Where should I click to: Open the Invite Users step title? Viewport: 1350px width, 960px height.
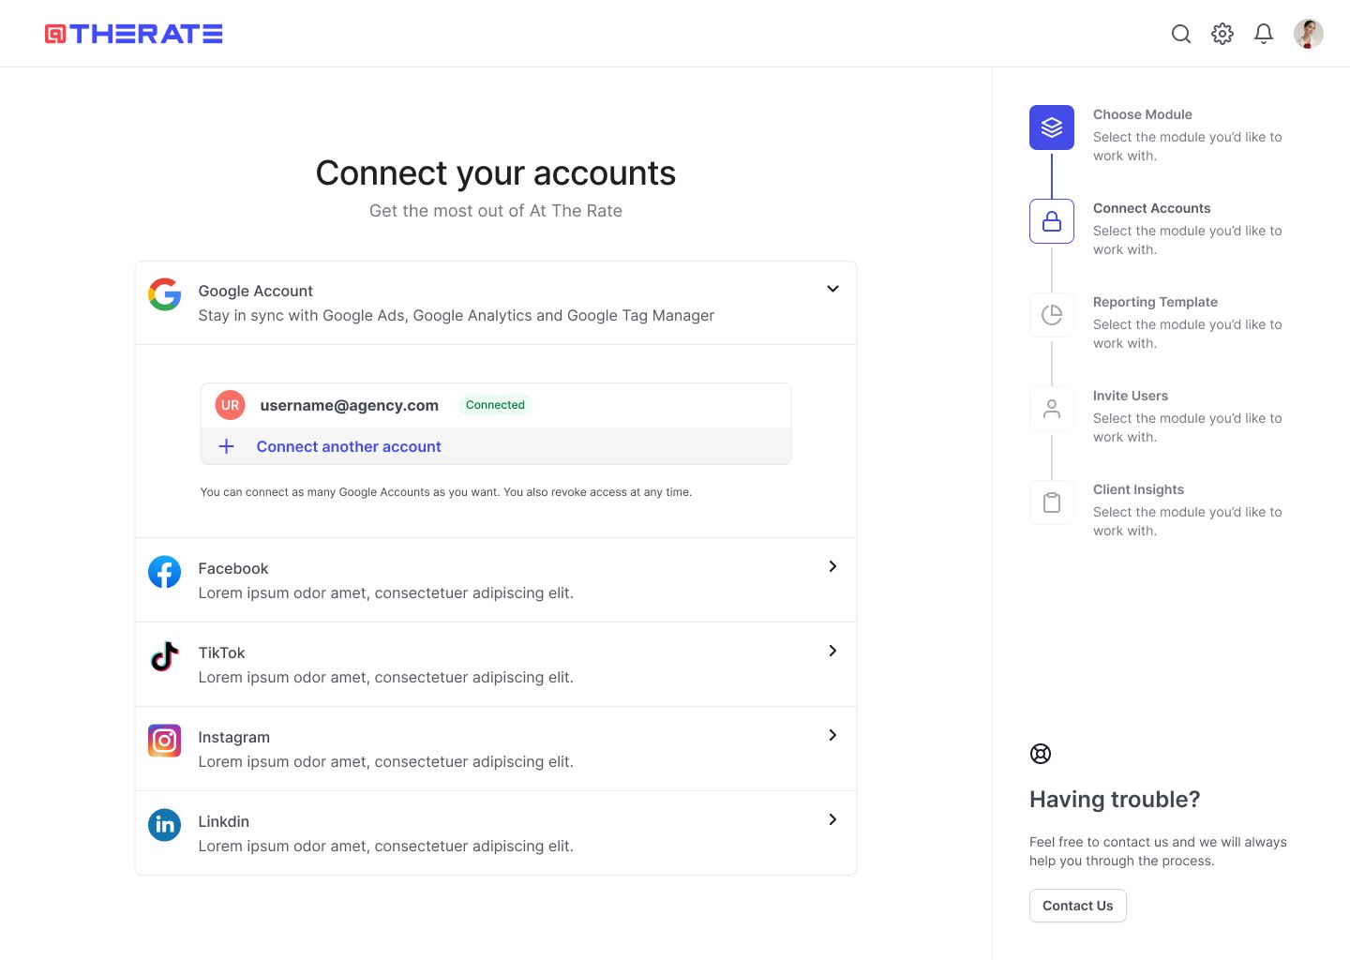point(1131,396)
